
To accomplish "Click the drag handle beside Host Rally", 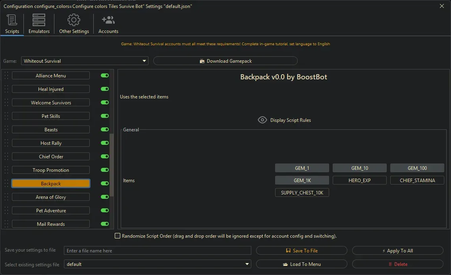I will point(6,143).
